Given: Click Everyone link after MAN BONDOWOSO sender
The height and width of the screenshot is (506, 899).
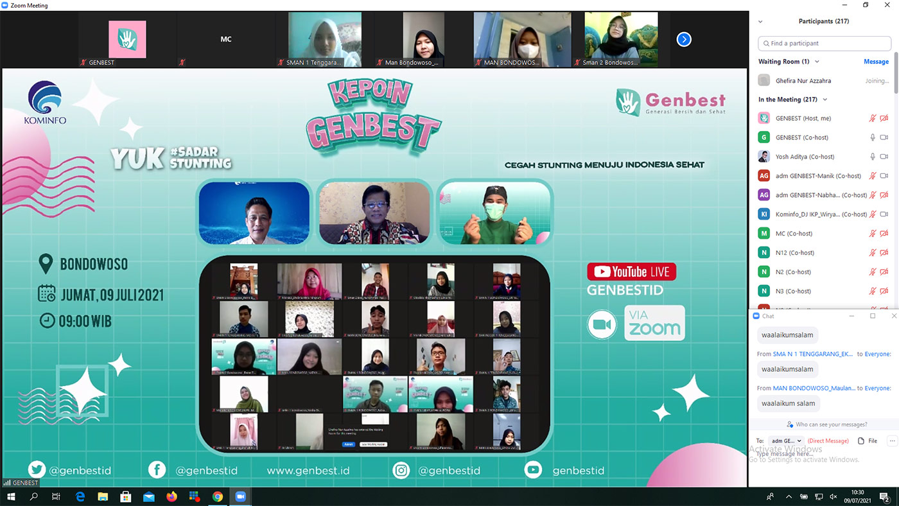Looking at the screenshot, I should point(878,388).
